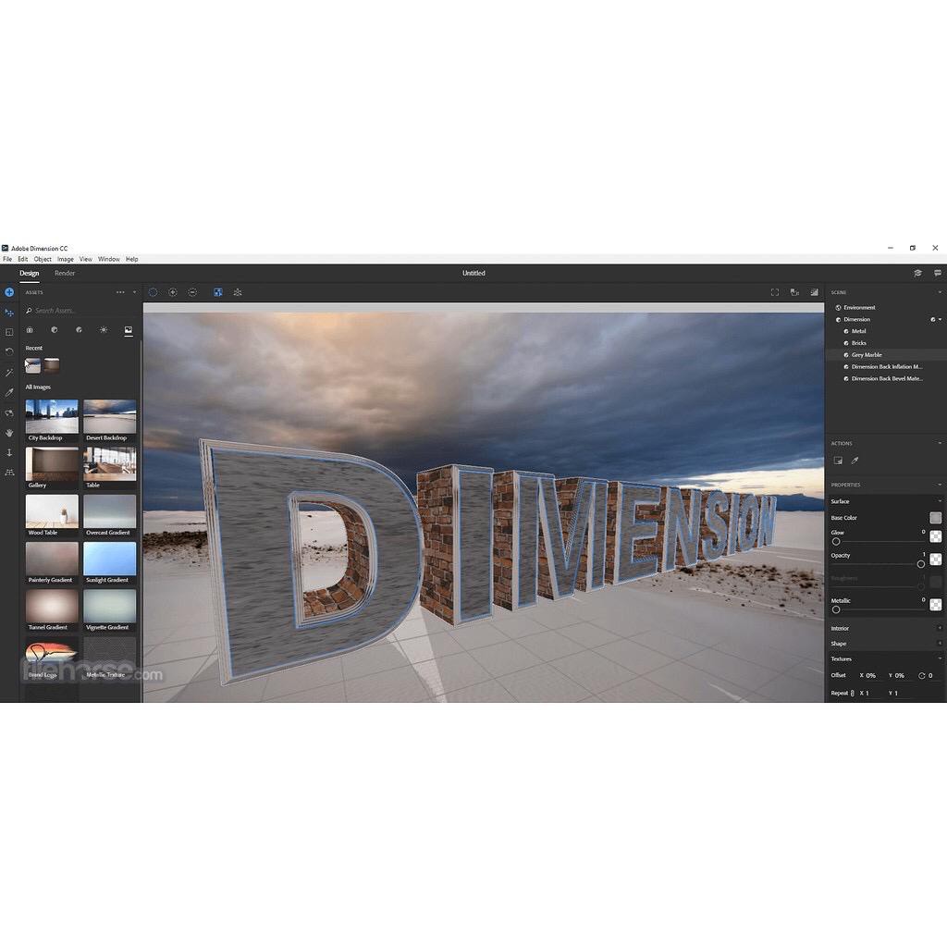This screenshot has height=947, width=947.
Task: Click the circle-plus icon in canvas toolbar
Action: pos(173,292)
